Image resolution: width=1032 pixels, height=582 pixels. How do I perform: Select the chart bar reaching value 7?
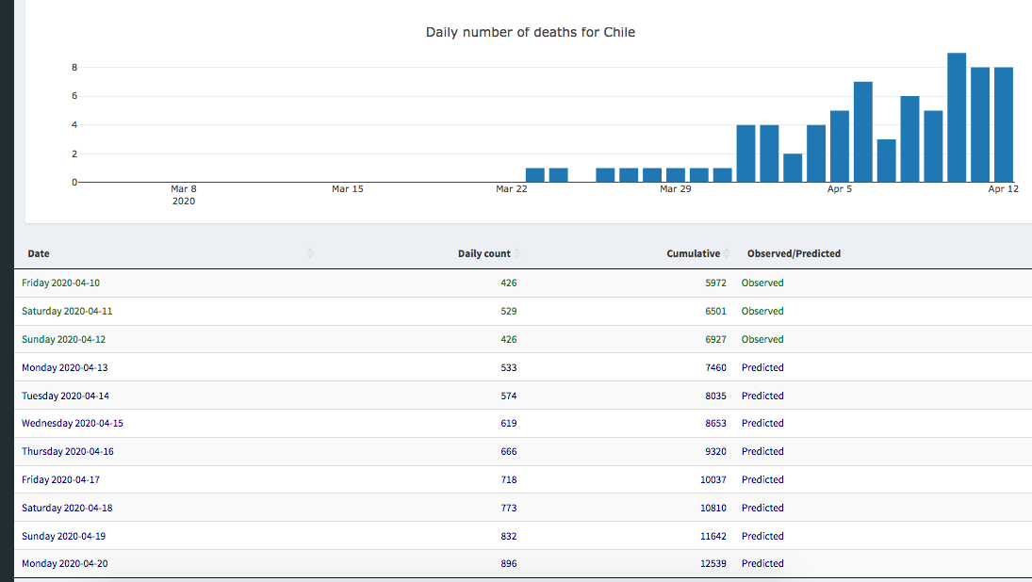point(863,132)
